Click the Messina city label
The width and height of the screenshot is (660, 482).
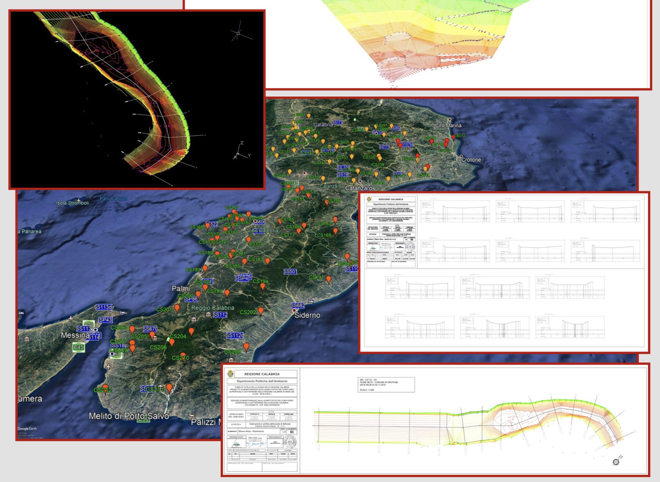75,335
